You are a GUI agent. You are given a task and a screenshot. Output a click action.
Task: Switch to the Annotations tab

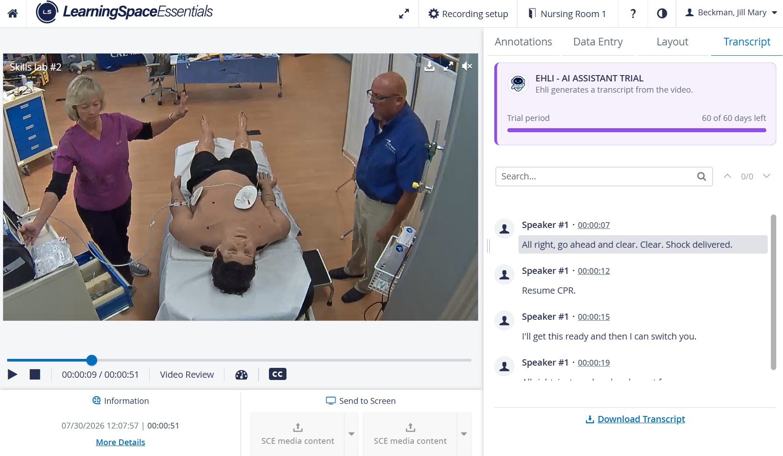tap(523, 42)
